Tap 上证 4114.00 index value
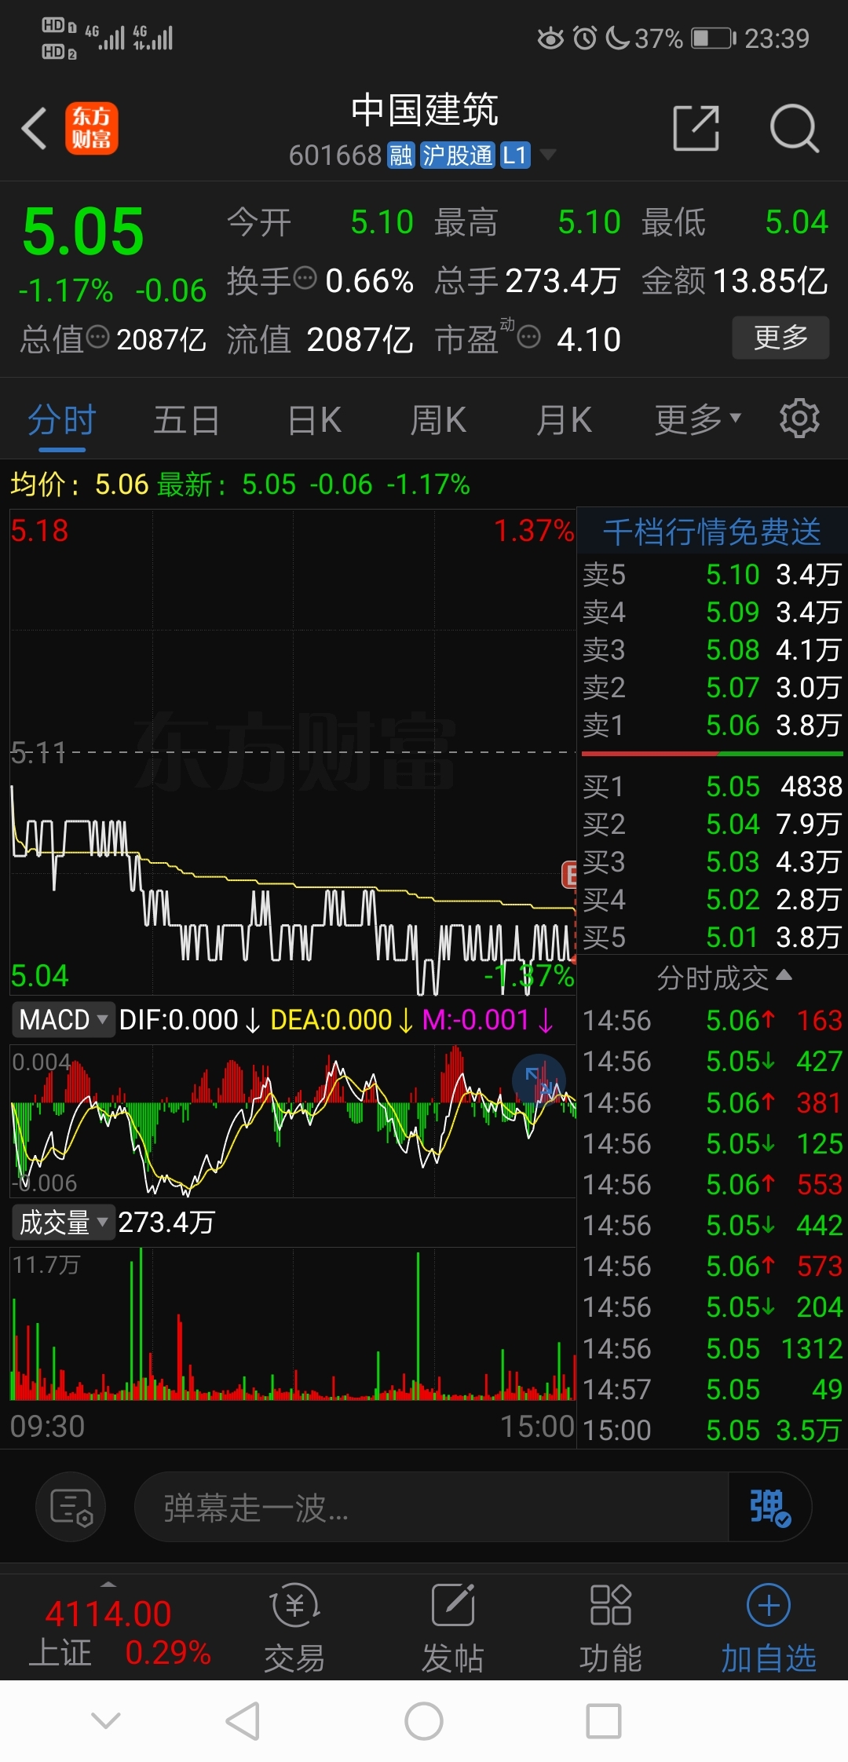Viewport: 848px width, 1762px height. pyautogui.click(x=108, y=1614)
